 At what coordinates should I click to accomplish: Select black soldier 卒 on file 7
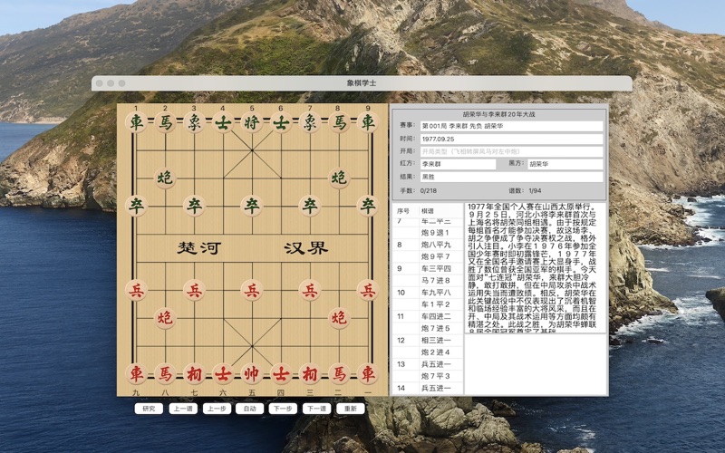point(310,207)
